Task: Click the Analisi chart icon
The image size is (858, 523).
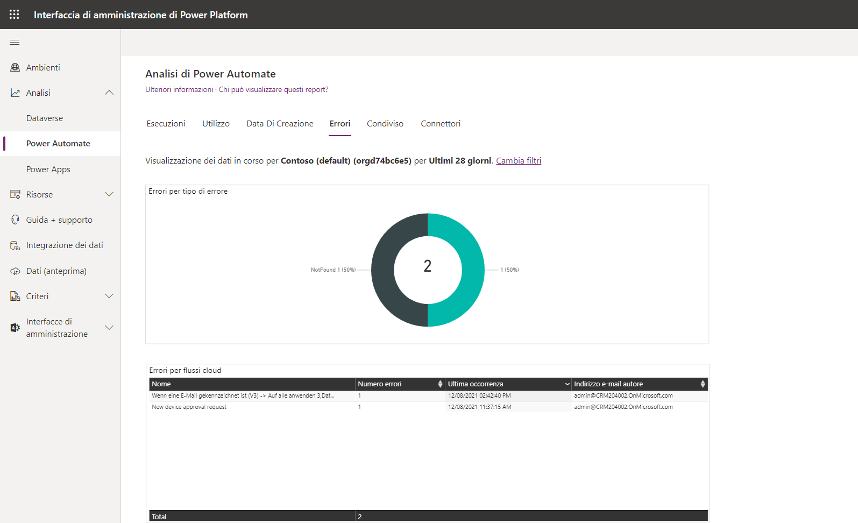Action: [x=15, y=93]
